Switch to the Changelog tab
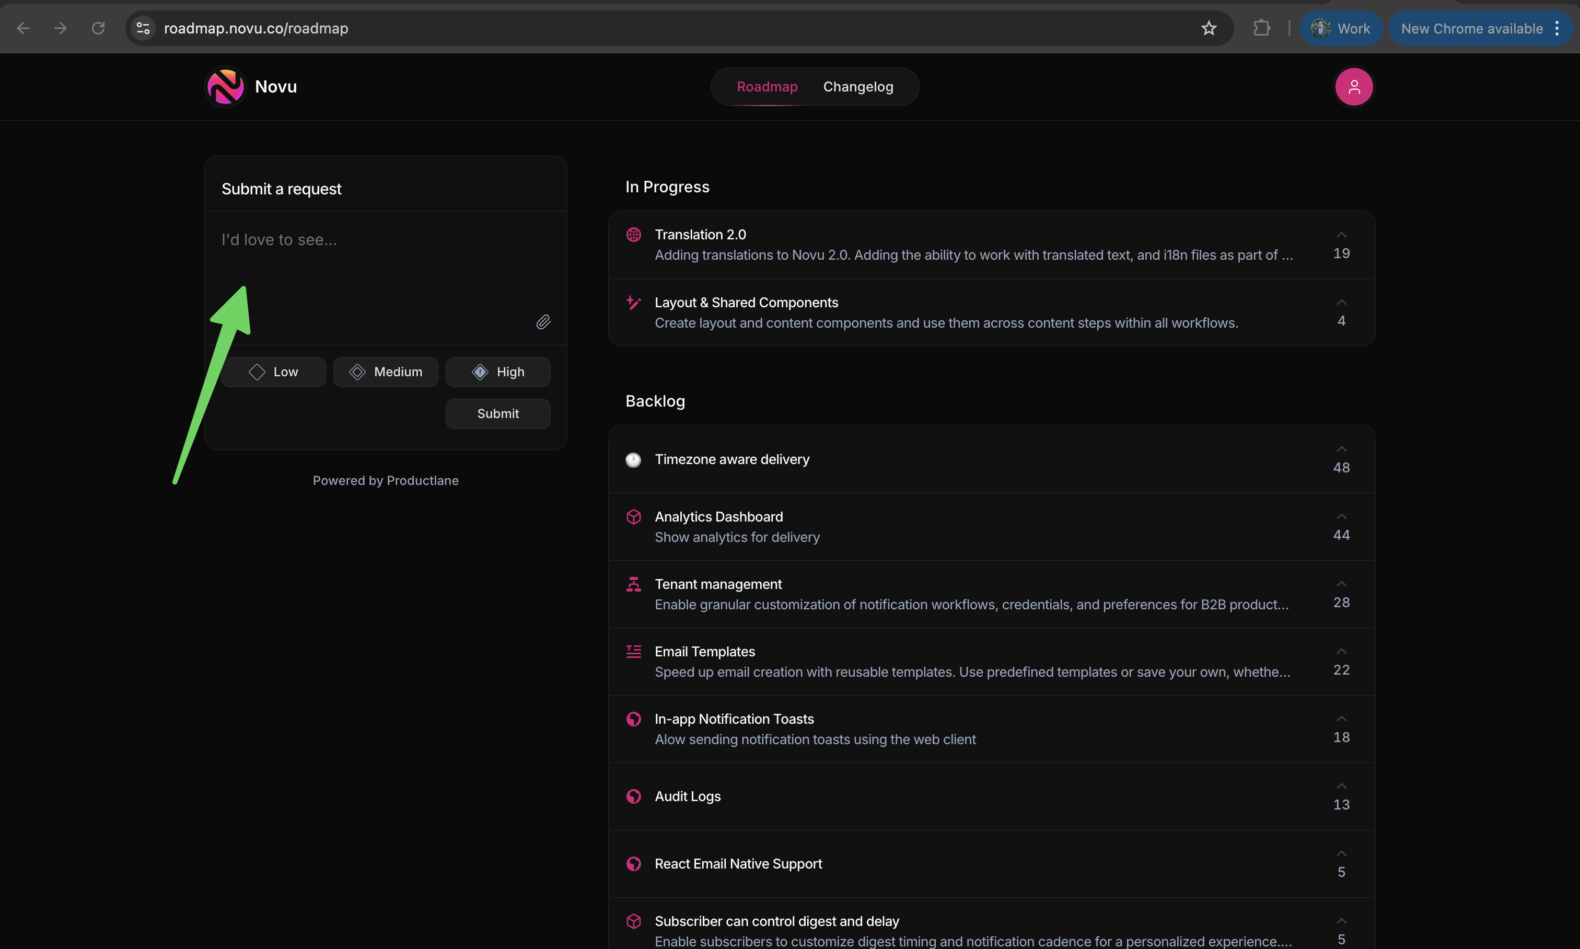 (x=857, y=87)
